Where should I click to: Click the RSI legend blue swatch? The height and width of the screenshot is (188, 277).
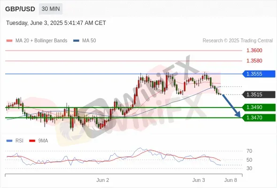(x=9, y=141)
